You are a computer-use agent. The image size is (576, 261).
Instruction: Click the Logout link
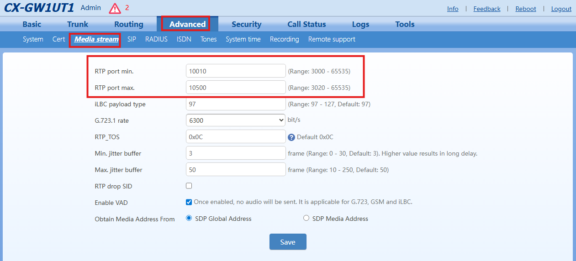561,9
